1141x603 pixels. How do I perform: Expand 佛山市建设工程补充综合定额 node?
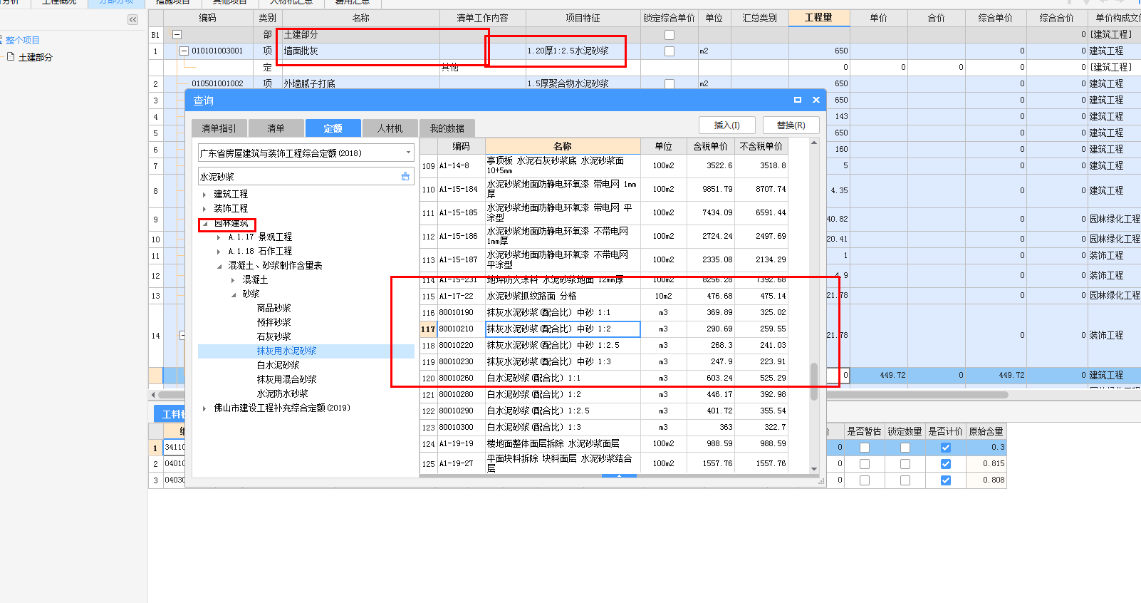pyautogui.click(x=204, y=408)
